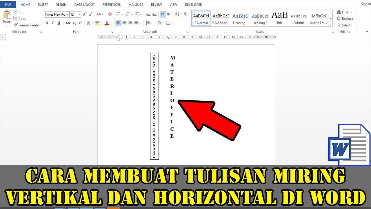The width and height of the screenshot is (371, 209).
Task: Increase font size with Grow Font
Action: (84, 14)
